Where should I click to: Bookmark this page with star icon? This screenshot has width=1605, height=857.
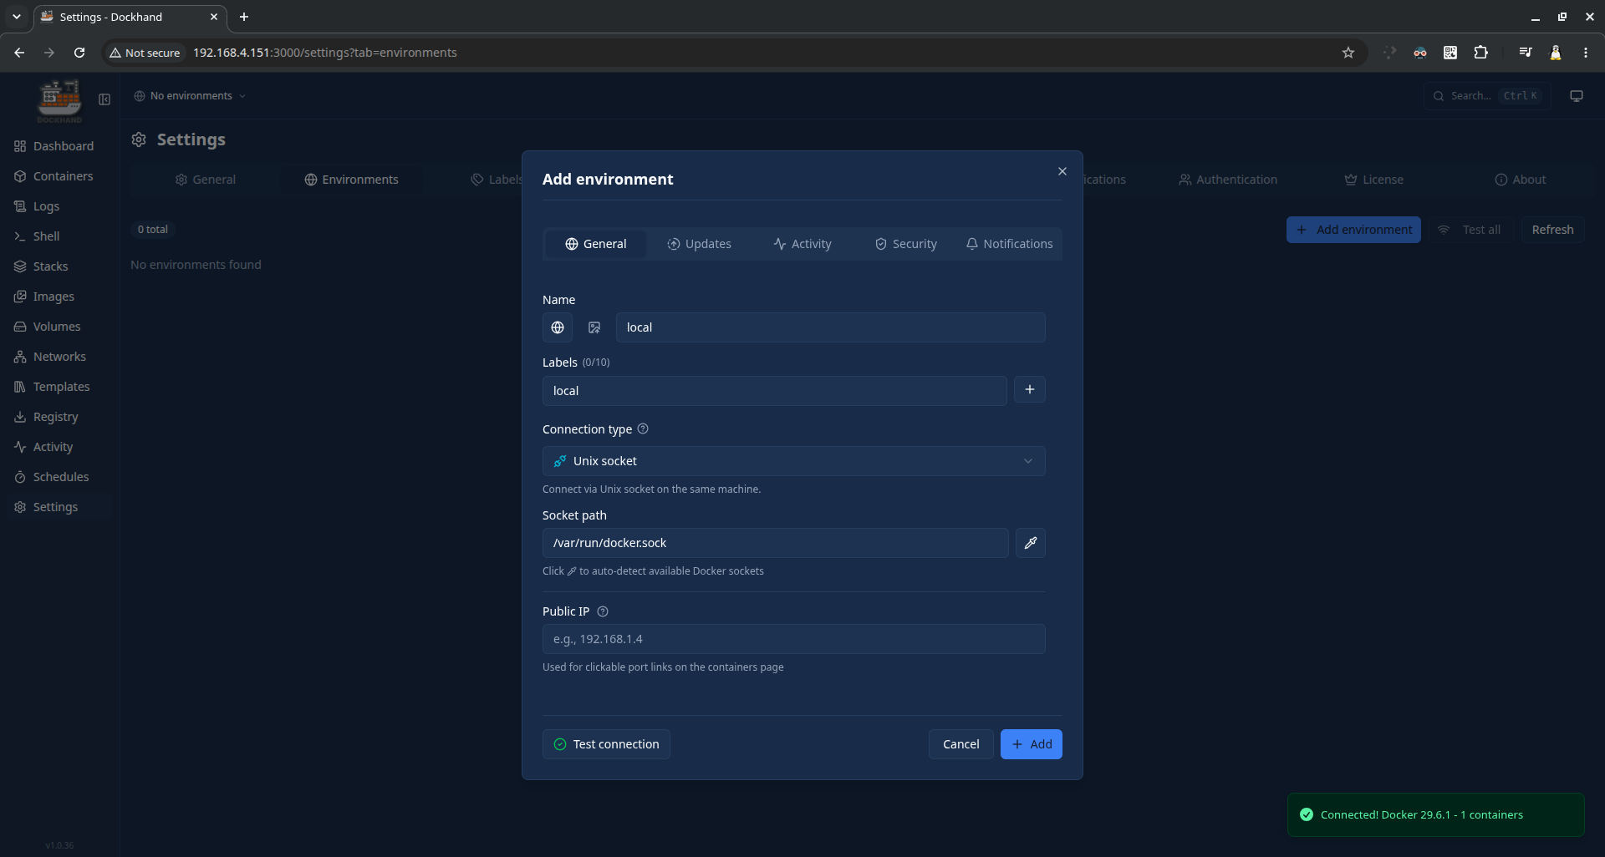[x=1348, y=53]
